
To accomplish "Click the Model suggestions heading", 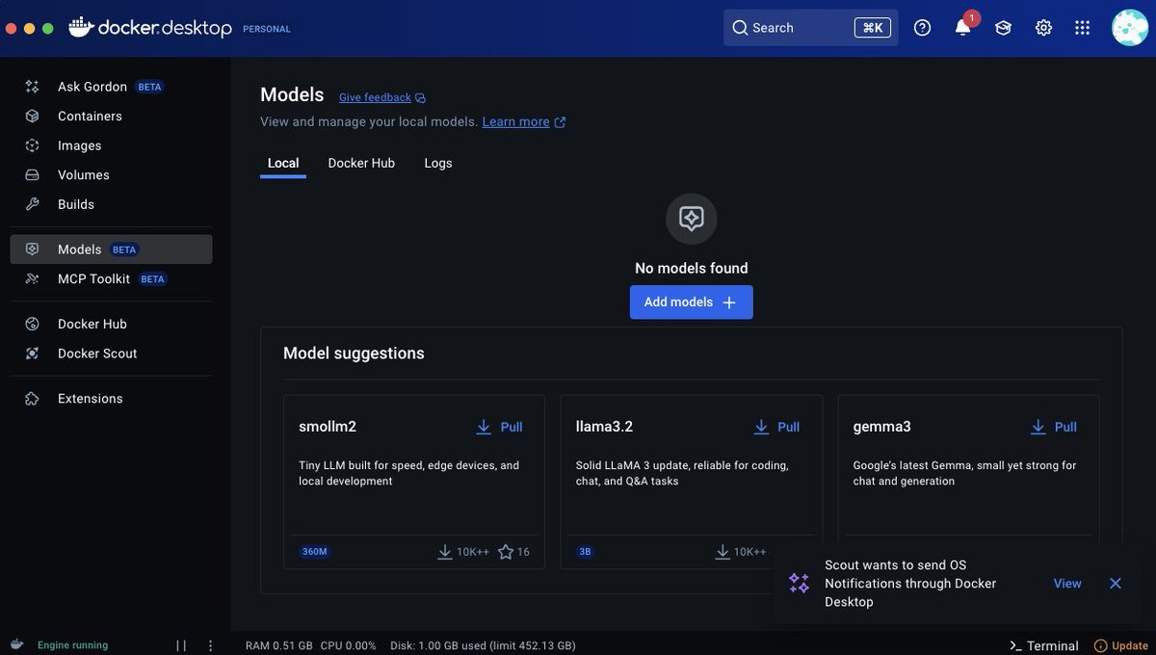I will coord(354,354).
